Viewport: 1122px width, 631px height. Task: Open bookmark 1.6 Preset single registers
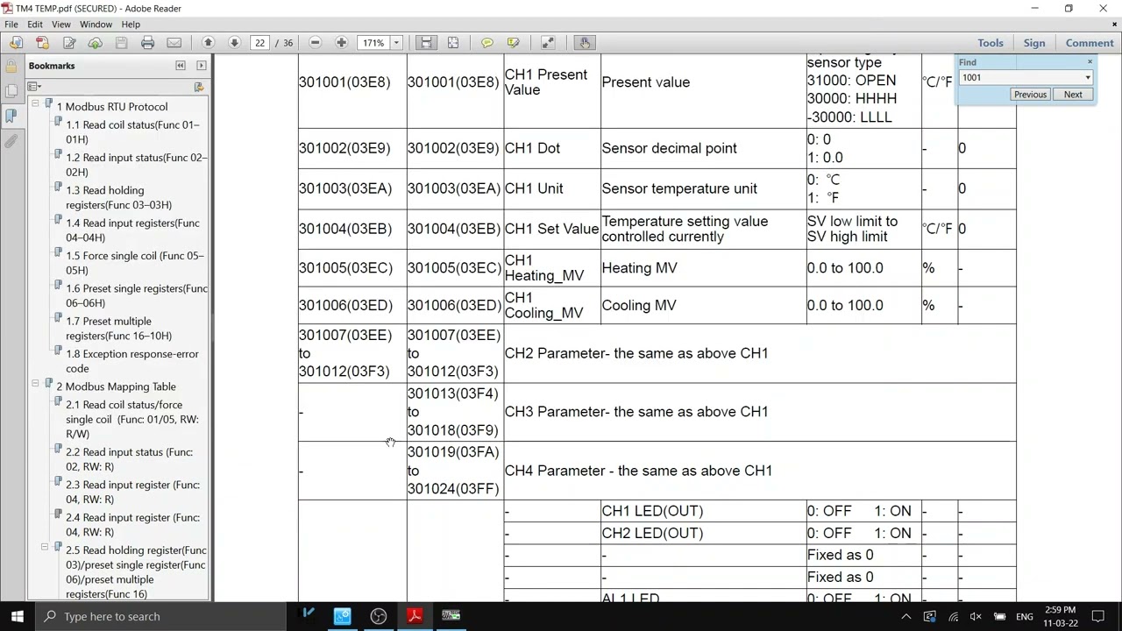coord(137,295)
